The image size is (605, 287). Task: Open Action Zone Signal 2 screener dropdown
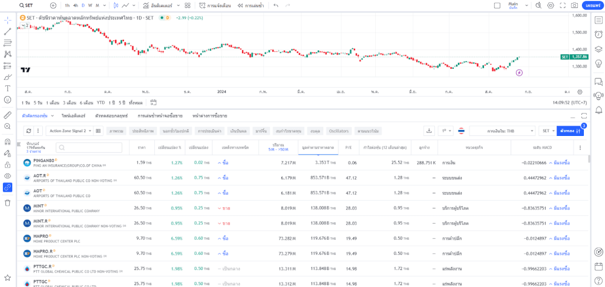pos(70,131)
